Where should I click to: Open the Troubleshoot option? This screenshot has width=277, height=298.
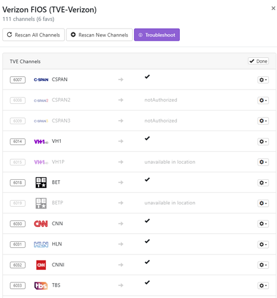pyautogui.click(x=157, y=35)
